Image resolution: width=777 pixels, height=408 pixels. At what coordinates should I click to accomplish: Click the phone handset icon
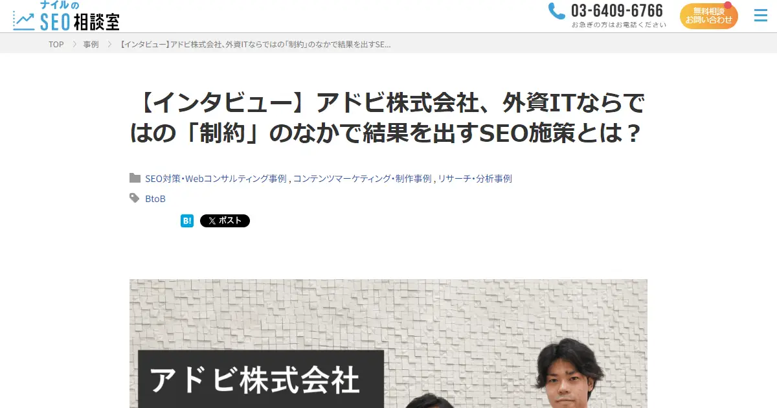(x=556, y=11)
